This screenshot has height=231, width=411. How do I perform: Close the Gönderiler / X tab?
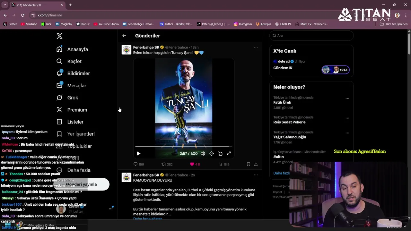[62, 5]
